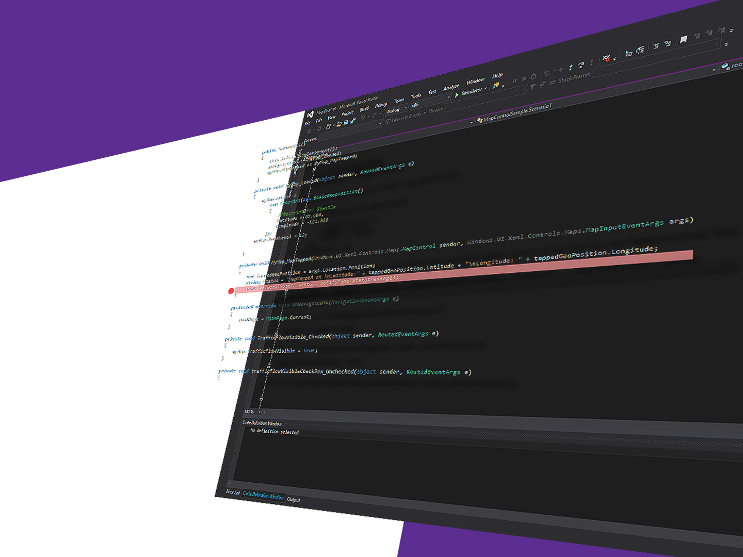This screenshot has height=557, width=743.
Task: Click the Step Over debug icon
Action: (x=581, y=65)
